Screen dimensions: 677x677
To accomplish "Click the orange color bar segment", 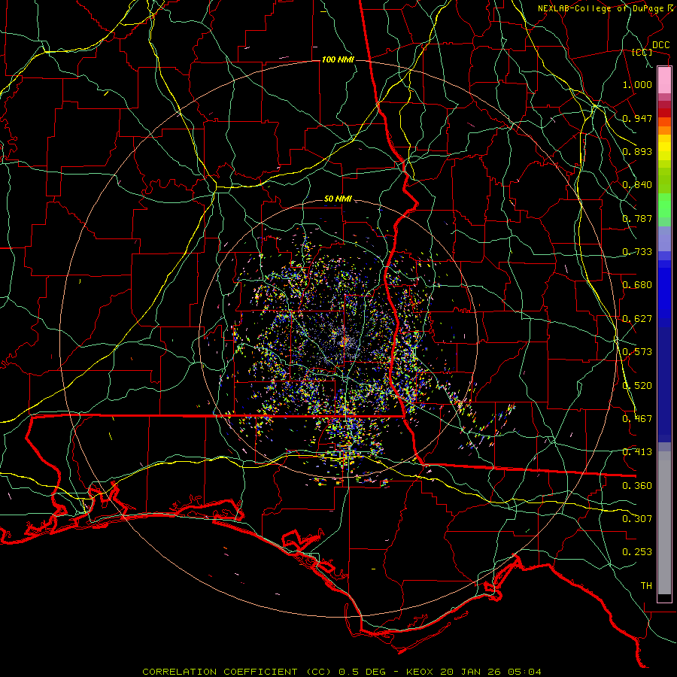I will 664,130.
